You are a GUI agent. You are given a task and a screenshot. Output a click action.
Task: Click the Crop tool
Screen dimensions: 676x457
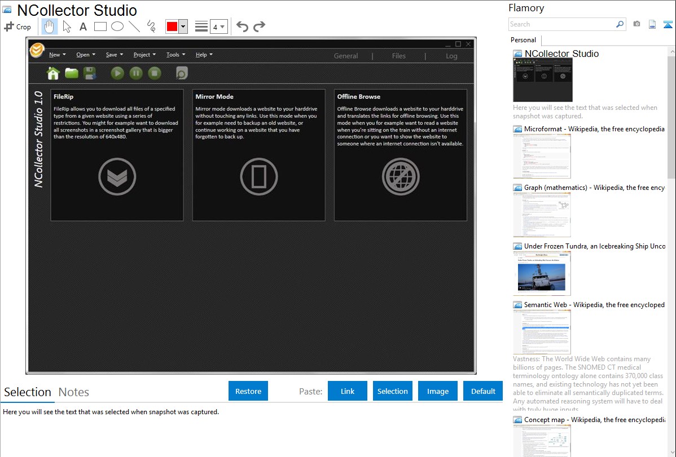click(x=17, y=26)
